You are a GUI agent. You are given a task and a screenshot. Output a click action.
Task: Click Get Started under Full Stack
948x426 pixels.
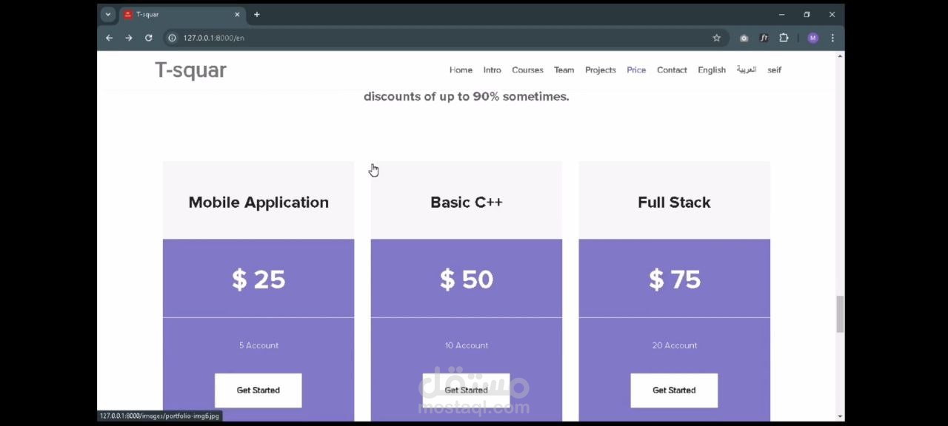click(674, 390)
